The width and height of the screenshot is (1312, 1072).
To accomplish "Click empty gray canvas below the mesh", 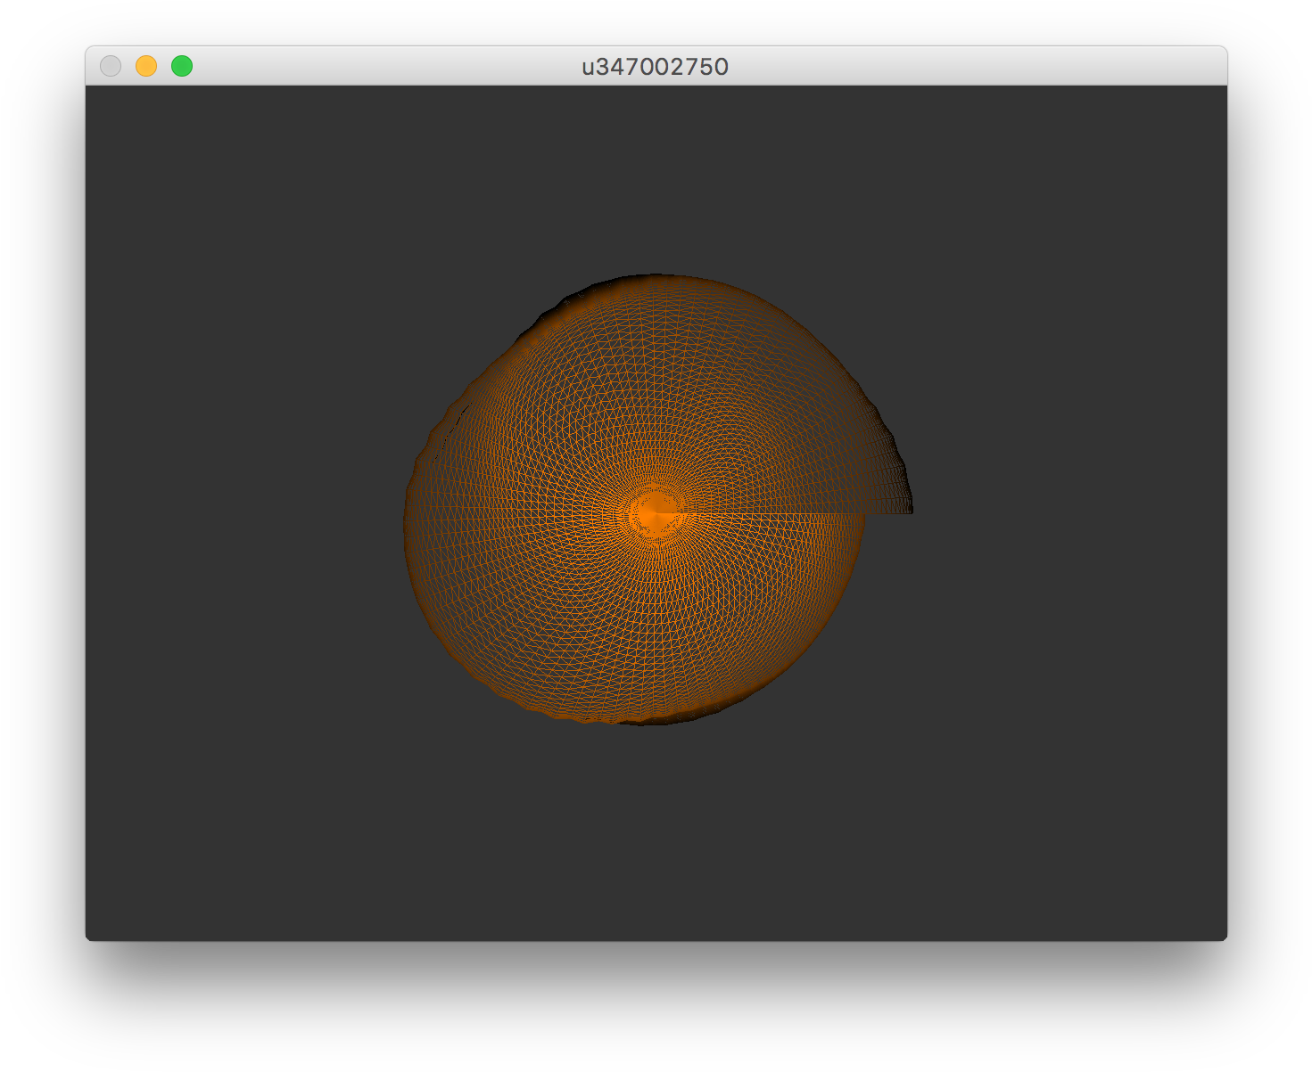I will pyautogui.click(x=656, y=829).
